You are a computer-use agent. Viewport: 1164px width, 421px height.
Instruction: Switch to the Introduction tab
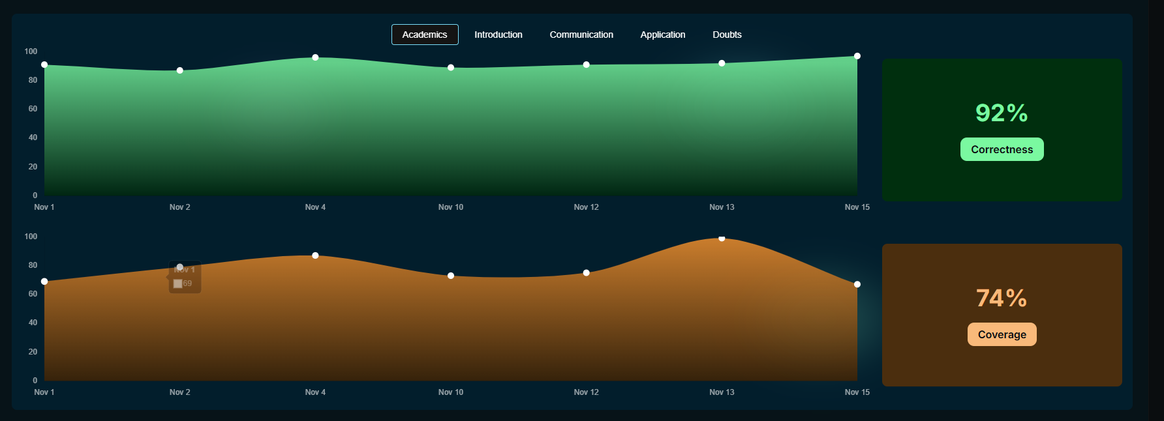tap(498, 35)
